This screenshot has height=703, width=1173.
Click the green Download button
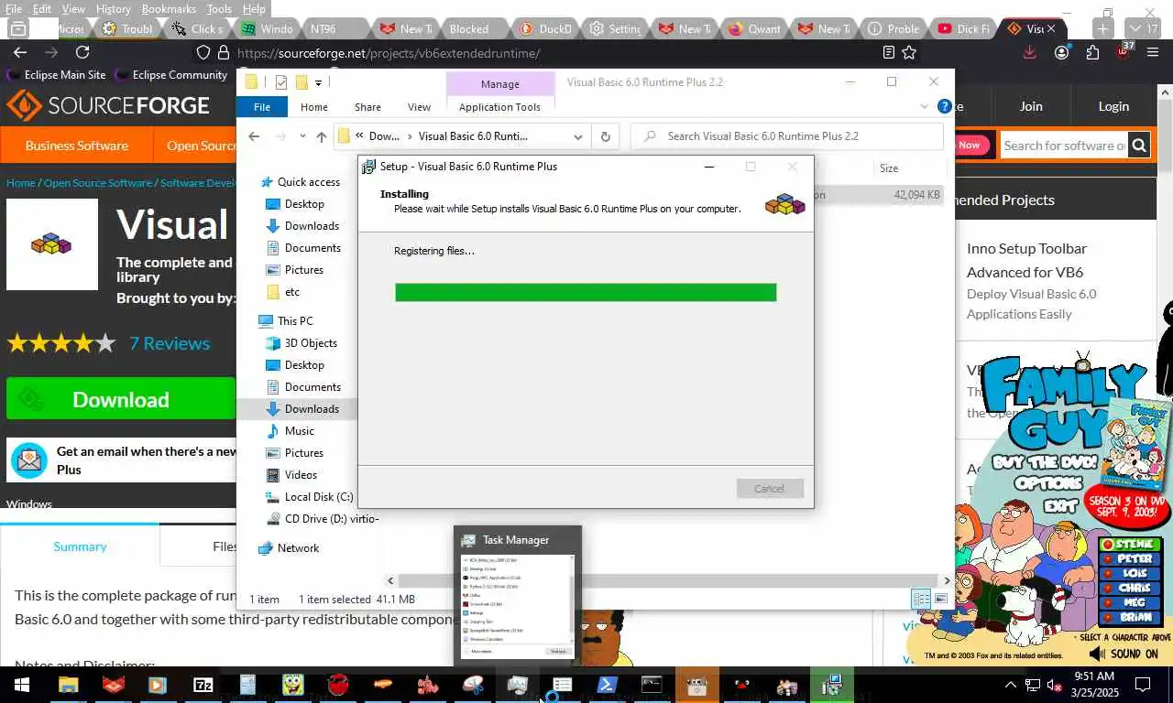pos(120,399)
